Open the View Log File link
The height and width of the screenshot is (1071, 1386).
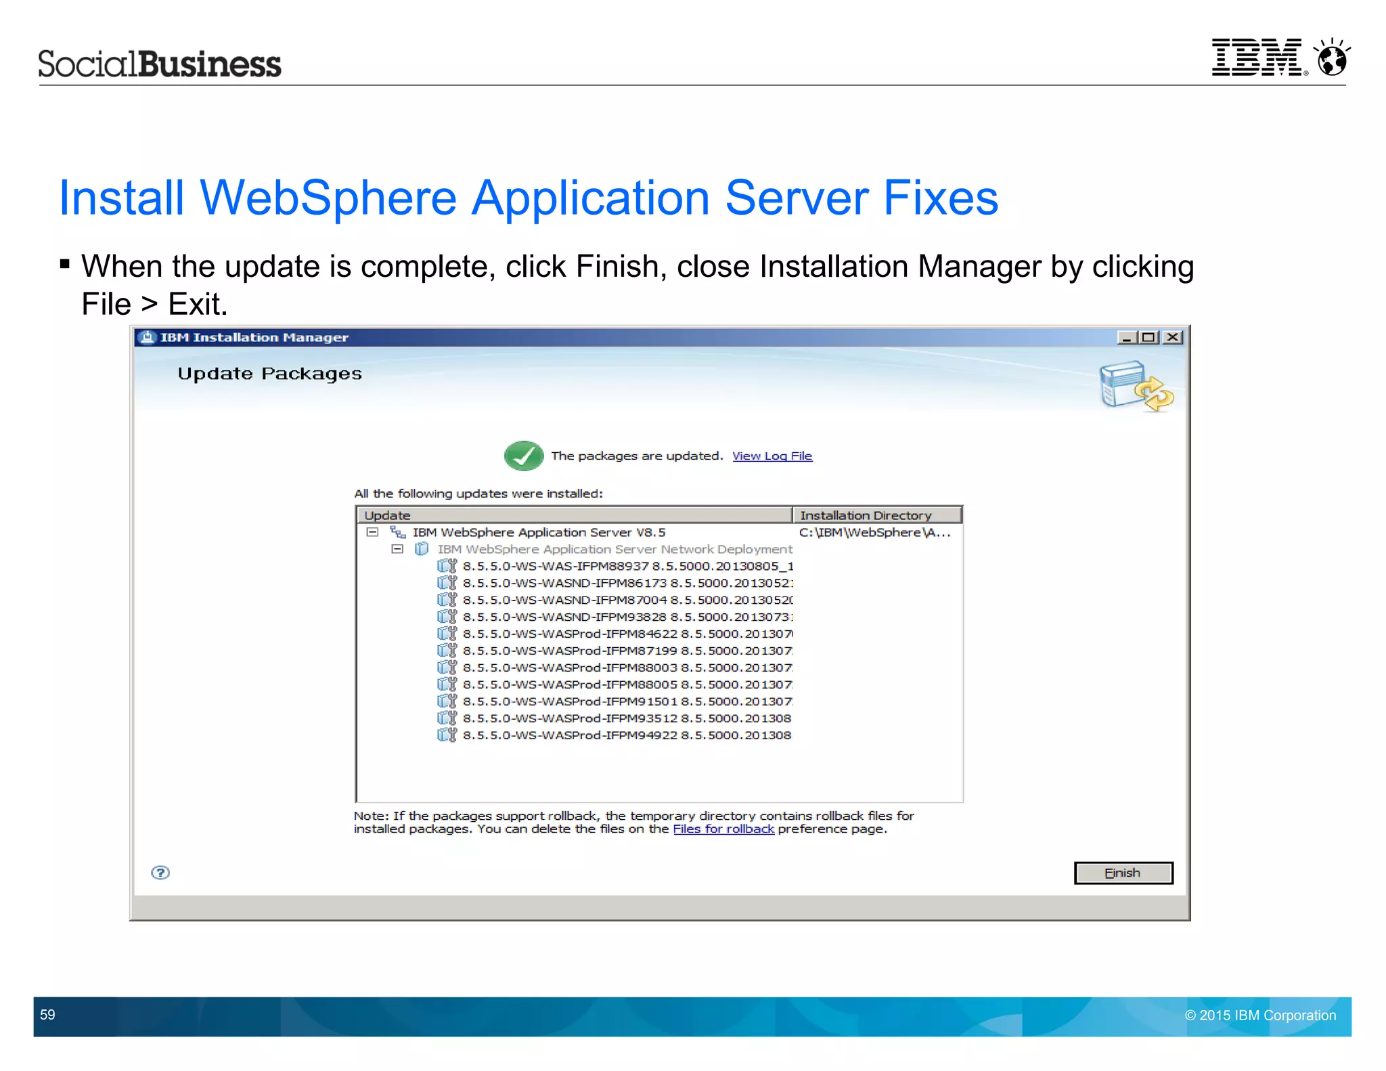tap(772, 456)
